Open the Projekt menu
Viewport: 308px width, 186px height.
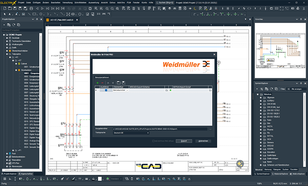pos(21,3)
